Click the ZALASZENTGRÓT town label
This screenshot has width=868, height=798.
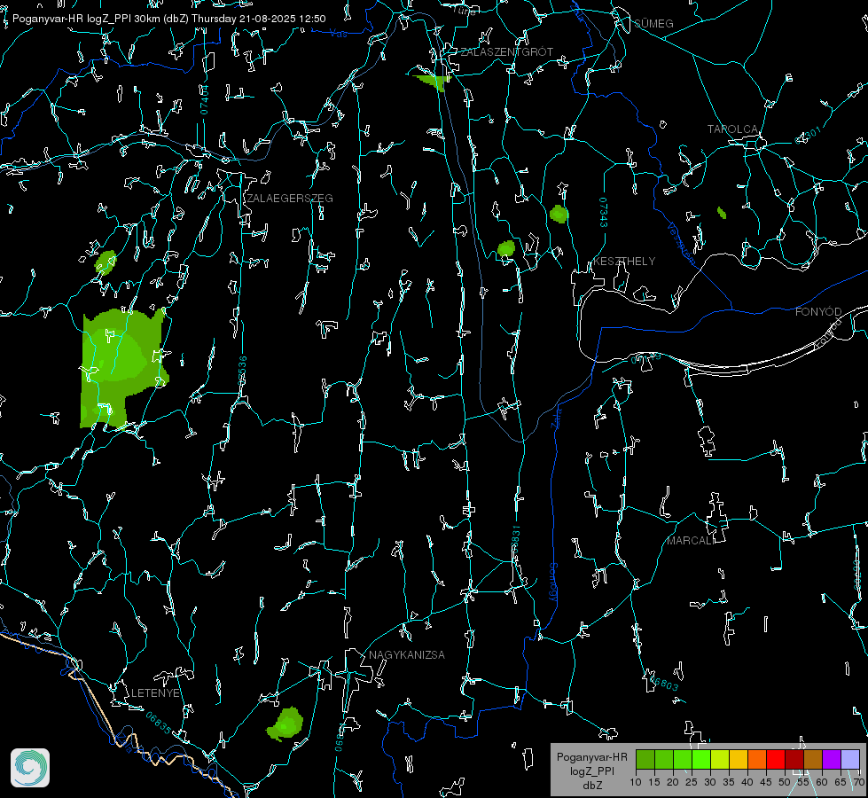(506, 51)
